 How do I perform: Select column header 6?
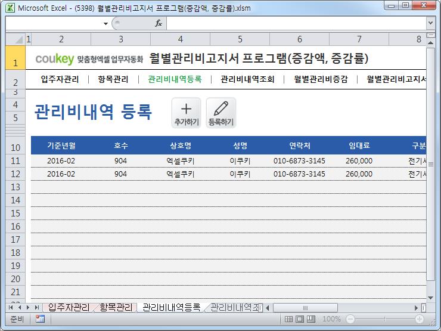click(x=300, y=39)
